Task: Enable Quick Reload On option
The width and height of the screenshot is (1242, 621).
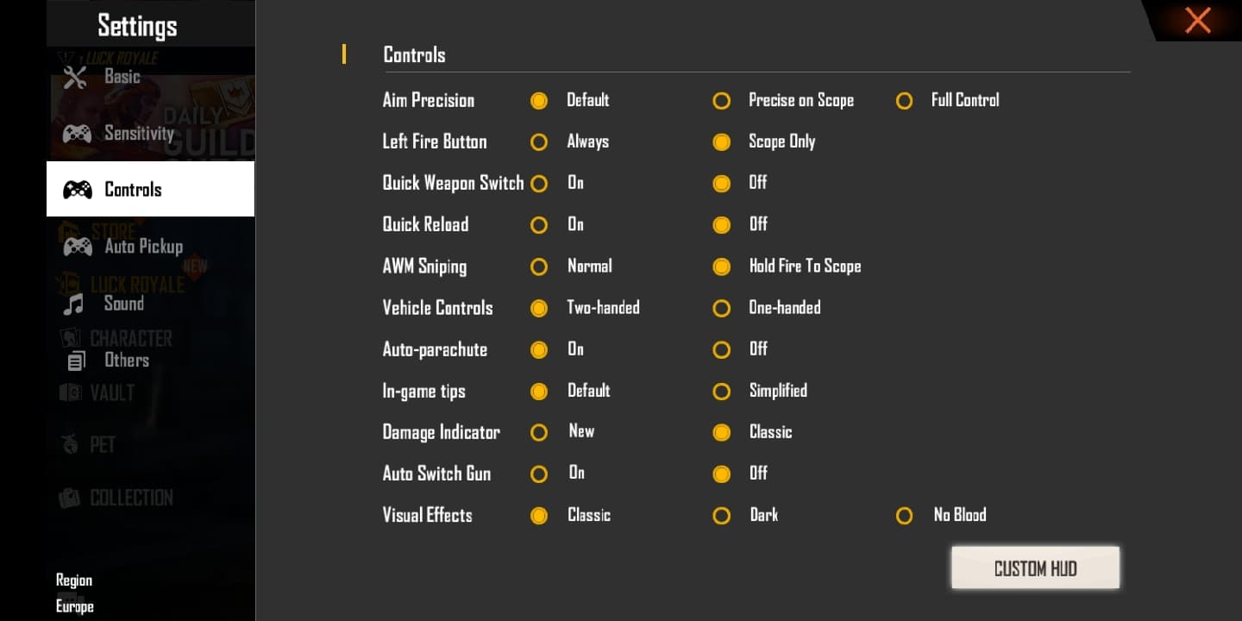Action: pos(539,225)
